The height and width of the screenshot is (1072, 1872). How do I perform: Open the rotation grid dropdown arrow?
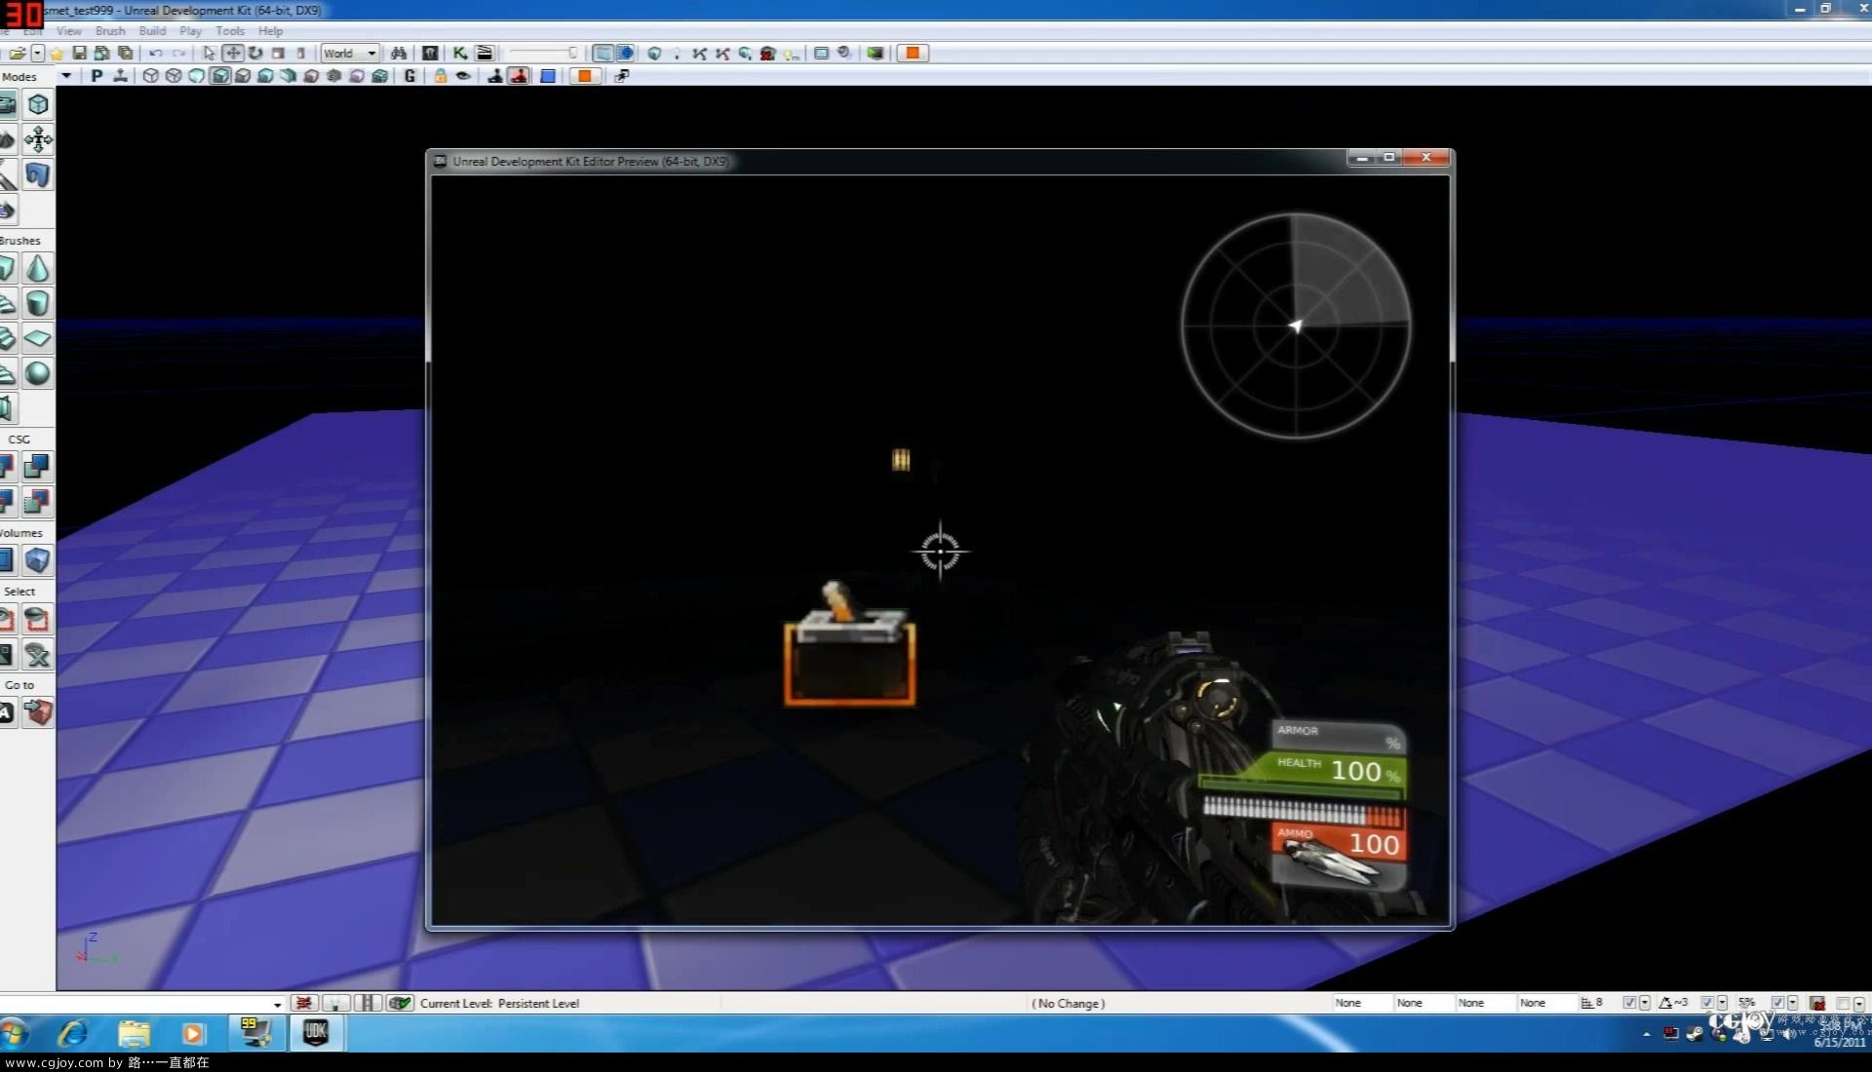point(1723,1003)
